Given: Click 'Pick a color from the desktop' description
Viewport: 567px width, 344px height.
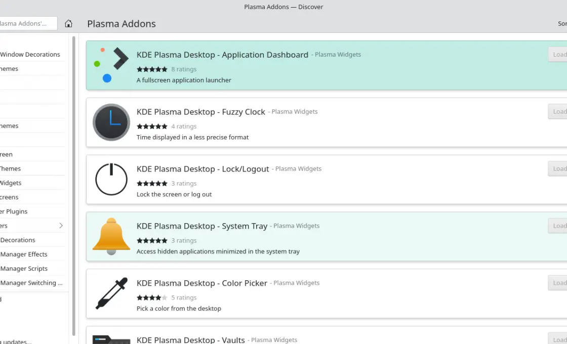Looking at the screenshot, I should point(179,308).
